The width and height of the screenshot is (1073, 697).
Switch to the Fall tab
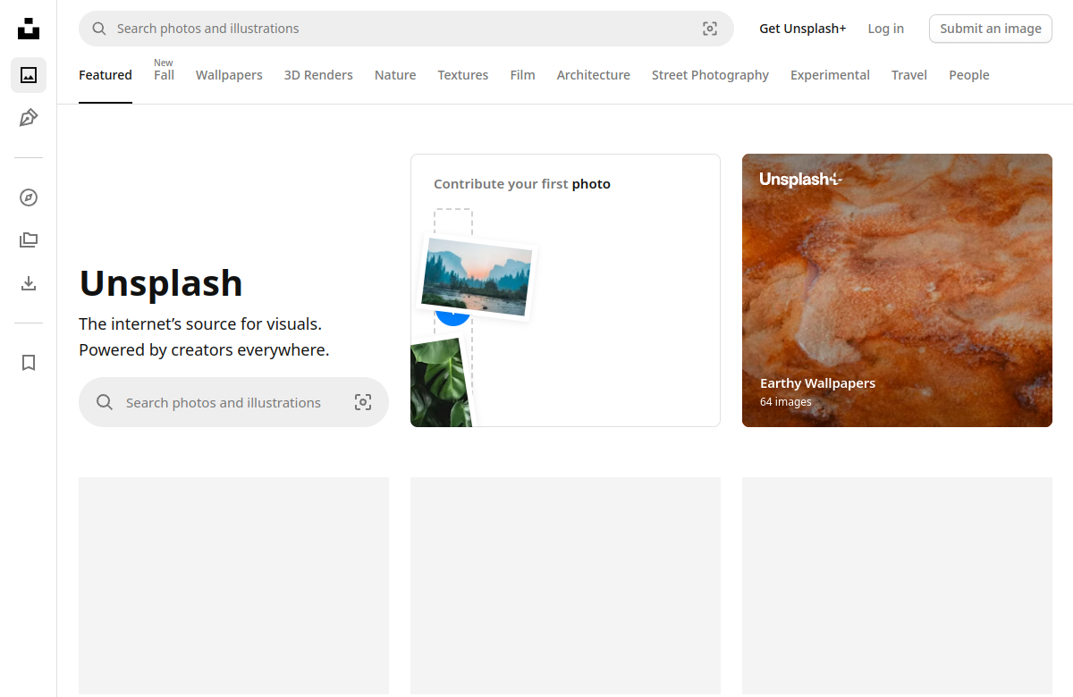[x=164, y=75]
